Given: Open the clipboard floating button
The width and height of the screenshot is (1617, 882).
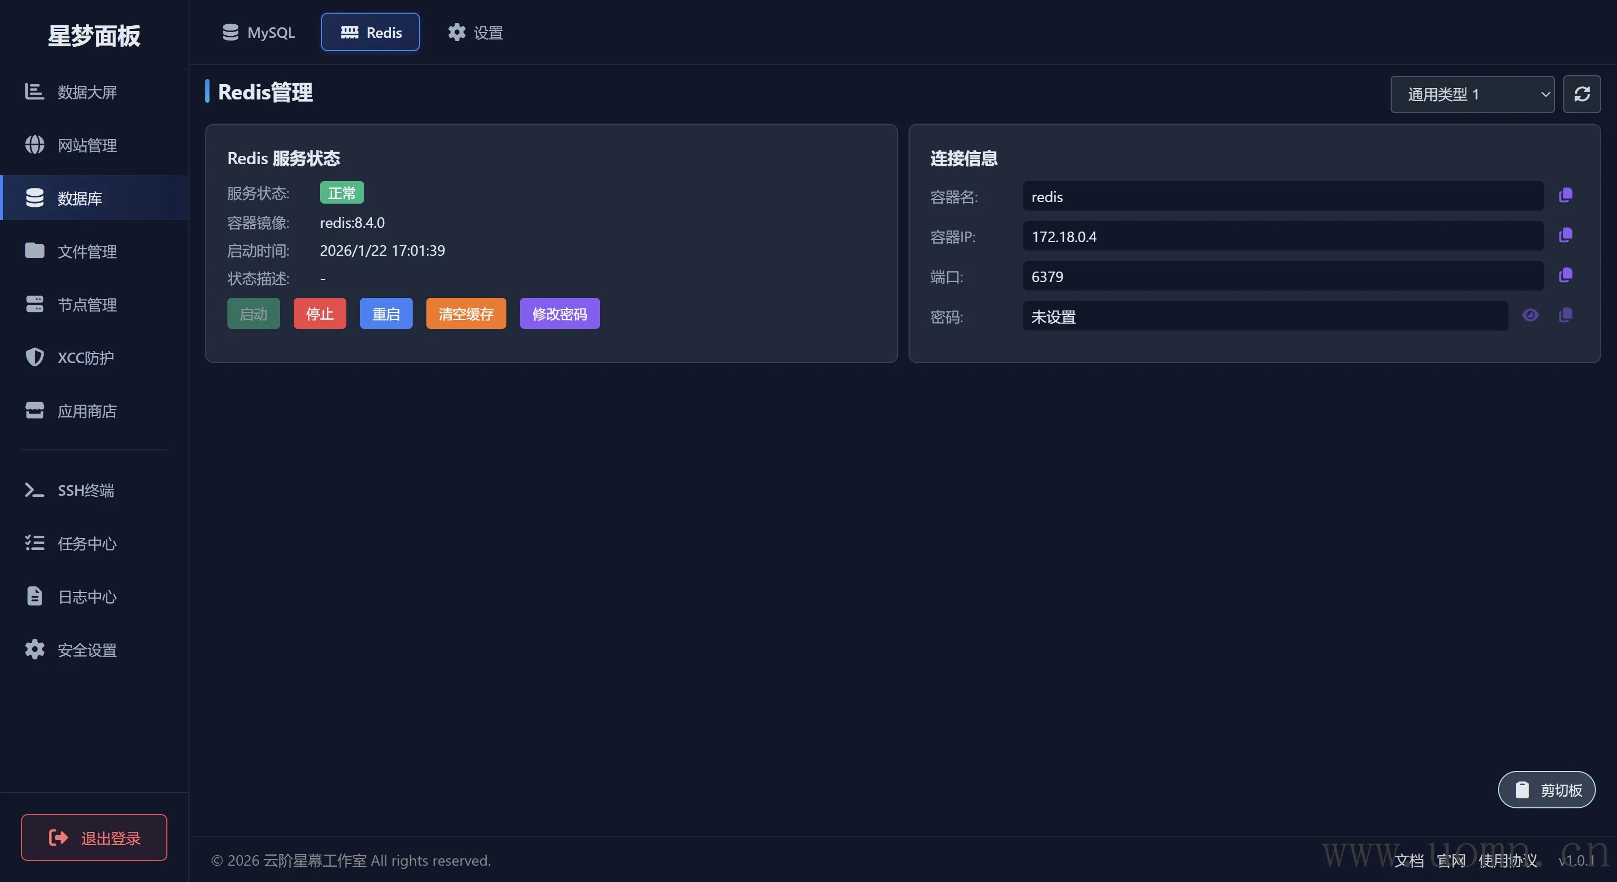Looking at the screenshot, I should point(1546,790).
